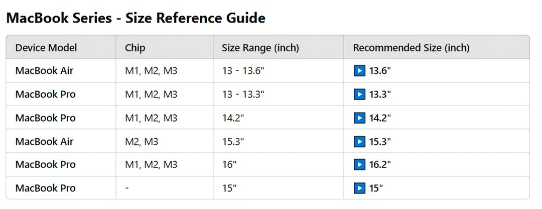542x209 pixels.
Task: Hit the play icon next to 16.2"
Action: tap(359, 165)
